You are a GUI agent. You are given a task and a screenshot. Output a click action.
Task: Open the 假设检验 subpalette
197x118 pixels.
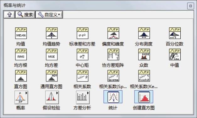pos(52,97)
